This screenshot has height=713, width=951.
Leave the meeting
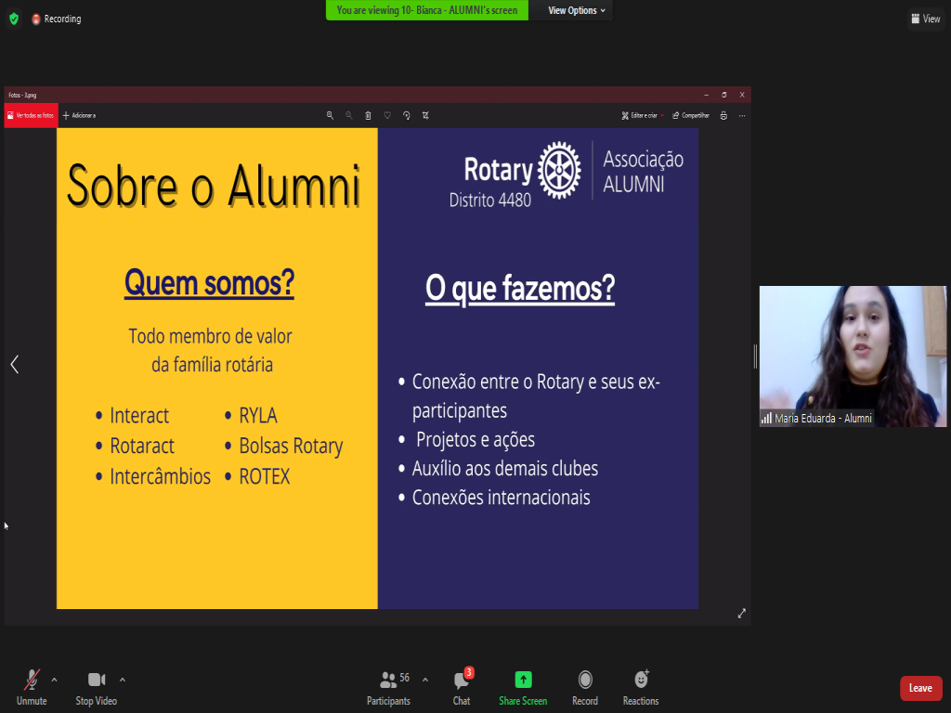(x=920, y=688)
